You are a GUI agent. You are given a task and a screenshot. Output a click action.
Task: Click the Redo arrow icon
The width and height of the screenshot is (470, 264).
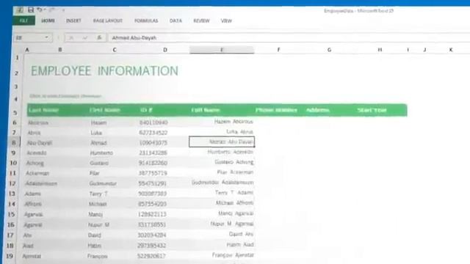[x=51, y=10]
